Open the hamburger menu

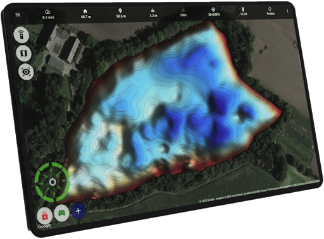pos(18,15)
